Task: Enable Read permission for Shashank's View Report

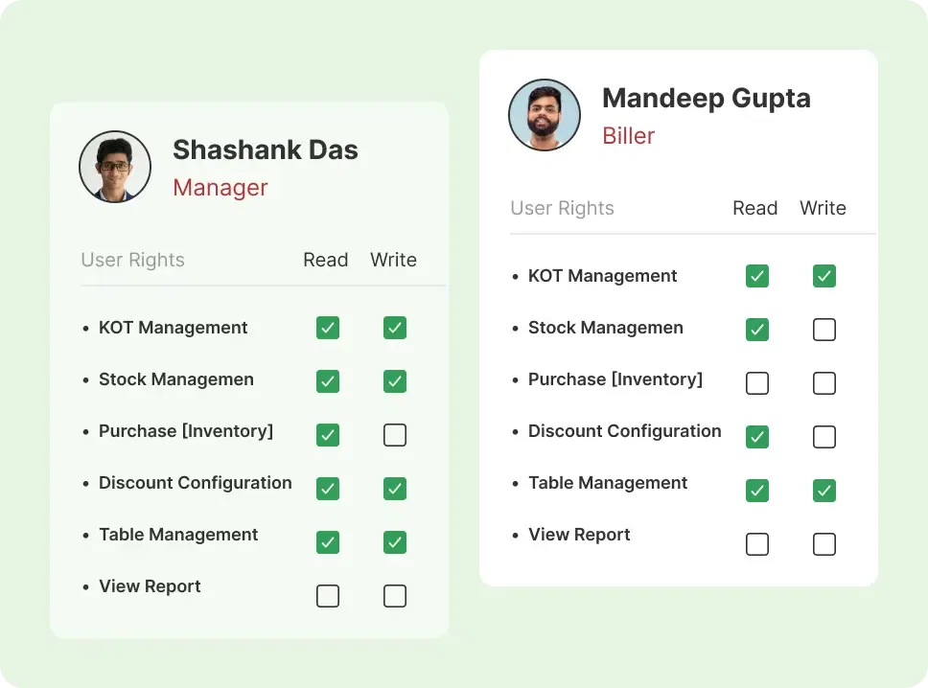Action: coord(328,595)
